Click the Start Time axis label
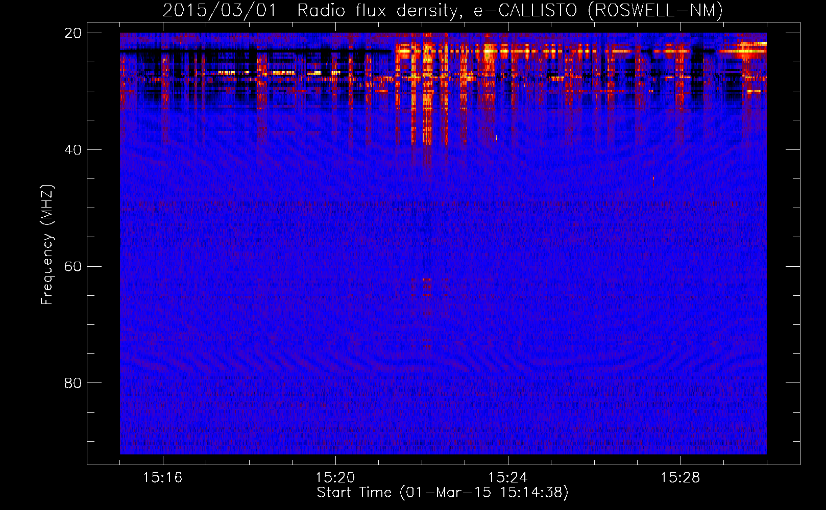This screenshot has height=510, width=826. coord(443,493)
